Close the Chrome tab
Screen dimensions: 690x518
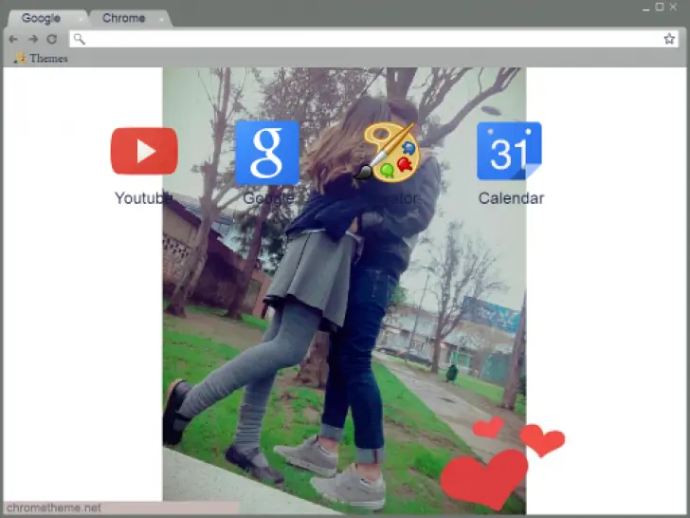162,19
